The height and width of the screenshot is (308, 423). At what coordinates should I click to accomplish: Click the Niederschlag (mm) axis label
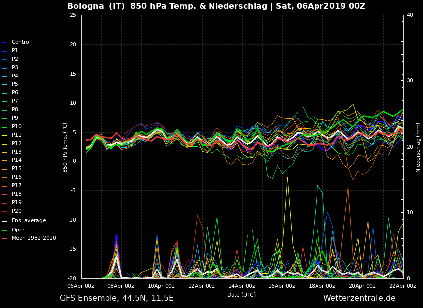[x=418, y=147]
